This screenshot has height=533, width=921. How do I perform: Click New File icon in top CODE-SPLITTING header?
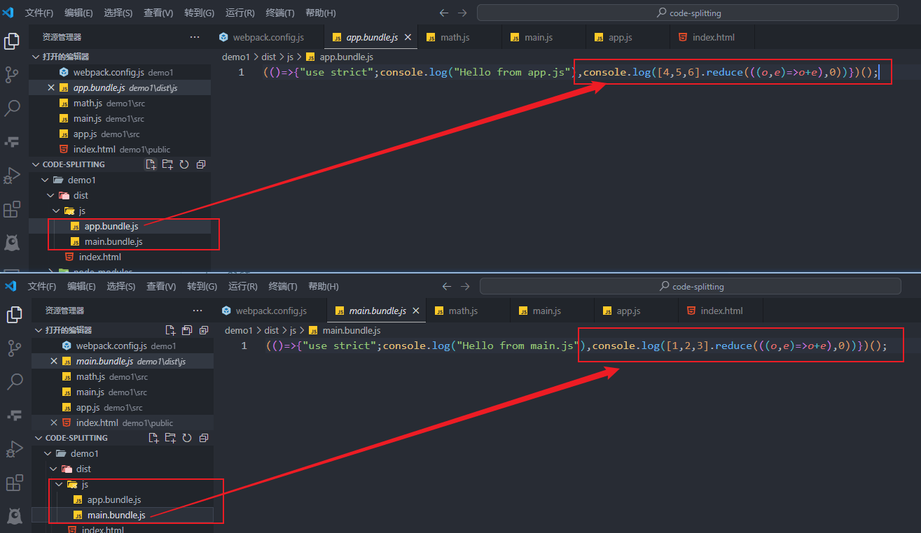tap(151, 164)
